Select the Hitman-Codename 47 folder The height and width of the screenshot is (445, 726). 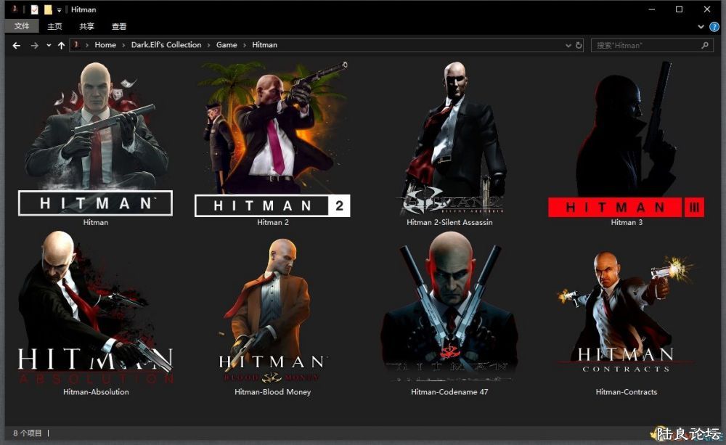(x=449, y=309)
